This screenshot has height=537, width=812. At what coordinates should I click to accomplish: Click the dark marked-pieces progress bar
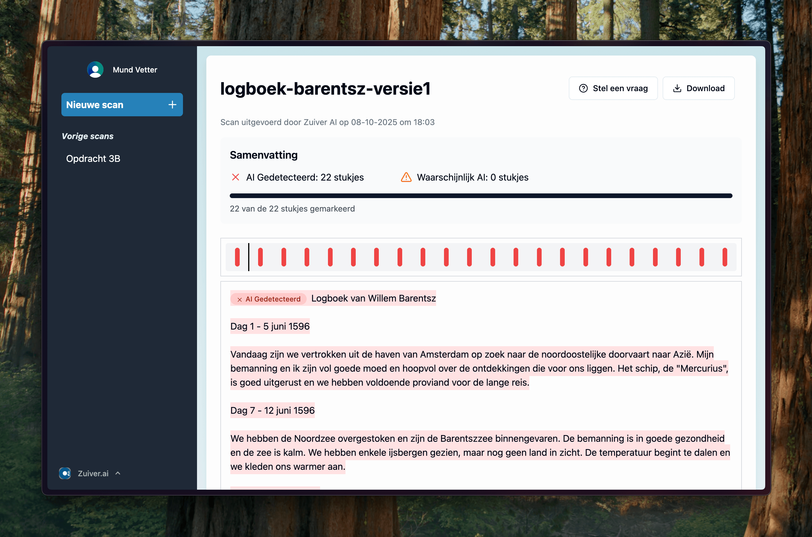[481, 196]
